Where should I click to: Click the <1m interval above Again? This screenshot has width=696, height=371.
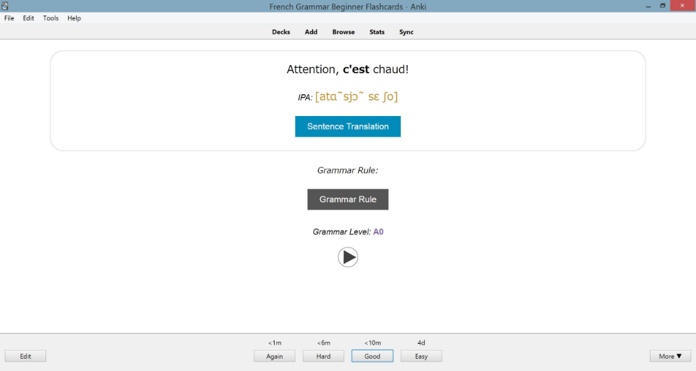(275, 343)
